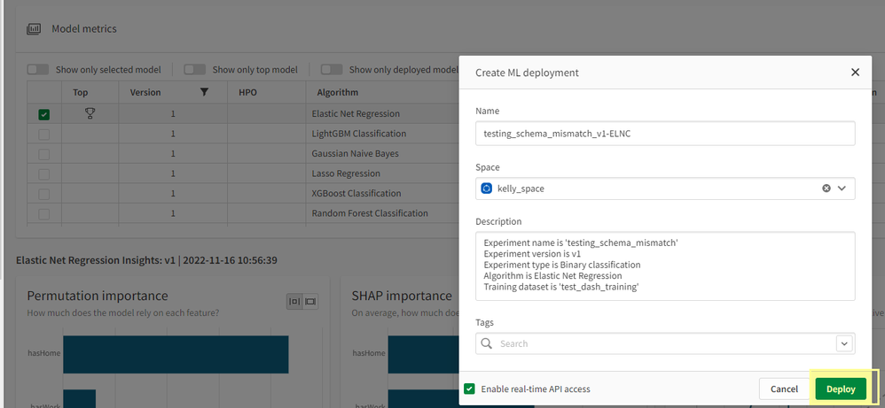Select the Random Forest Classification algorithm cell
This screenshot has height=408, width=885.
click(370, 213)
